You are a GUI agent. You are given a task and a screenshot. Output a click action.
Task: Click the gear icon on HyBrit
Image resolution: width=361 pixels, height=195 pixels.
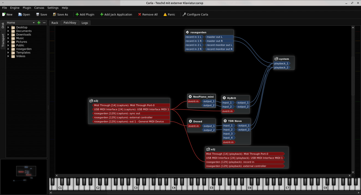coord(224,98)
